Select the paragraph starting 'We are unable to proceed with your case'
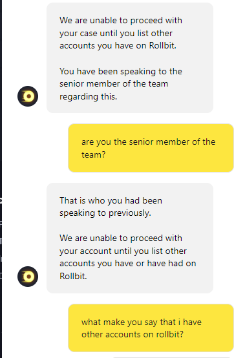The height and width of the screenshot is (358, 245). [121, 33]
